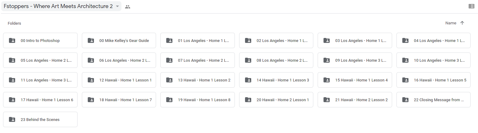Click the Folders section label
The image size is (478, 133).
(x=15, y=23)
